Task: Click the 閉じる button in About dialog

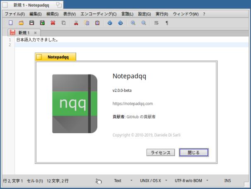Action: coord(194,152)
